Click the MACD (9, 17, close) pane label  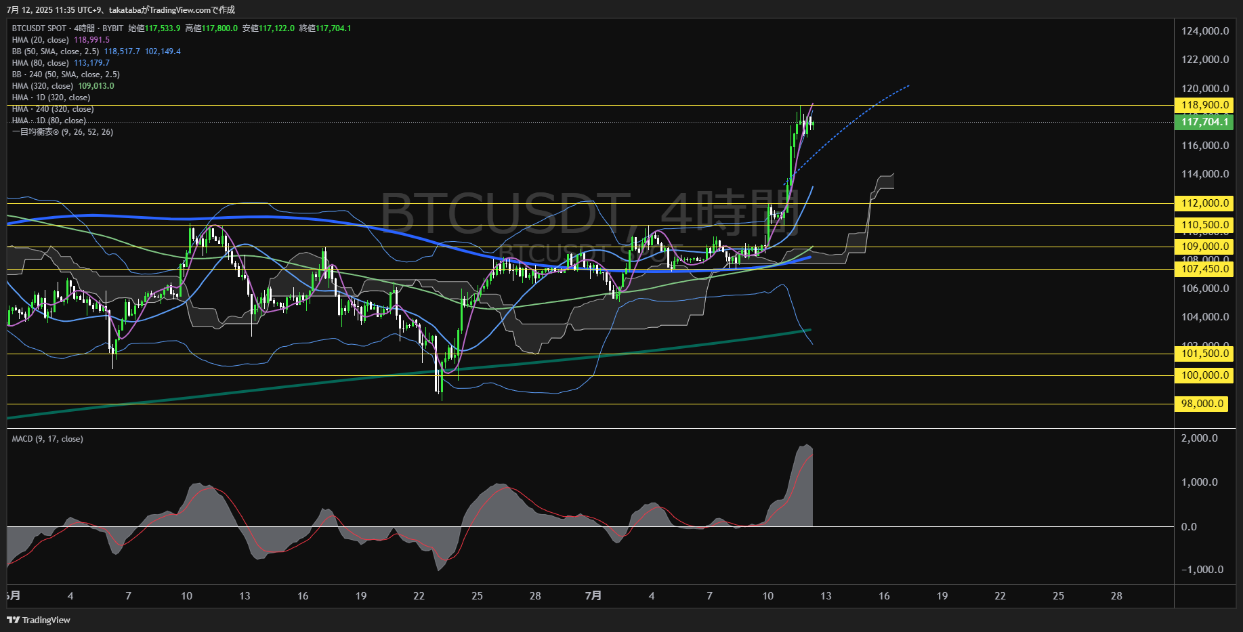pyautogui.click(x=47, y=439)
